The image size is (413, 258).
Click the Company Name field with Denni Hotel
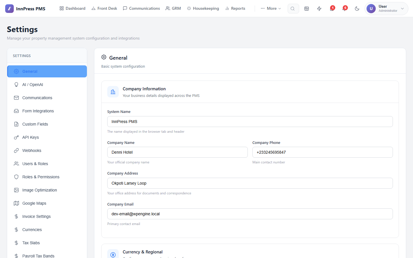[178, 152]
